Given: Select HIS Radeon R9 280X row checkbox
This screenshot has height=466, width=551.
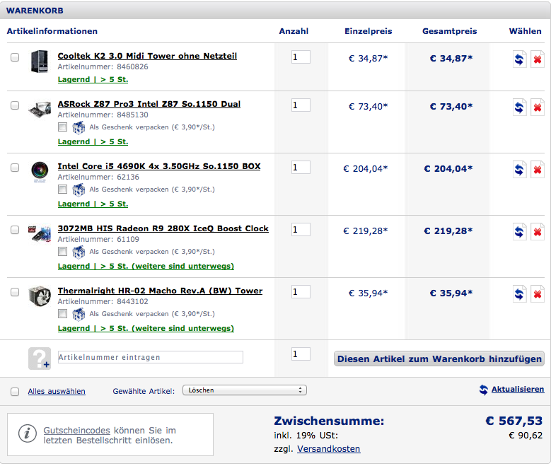Looking at the screenshot, I should (x=15, y=230).
